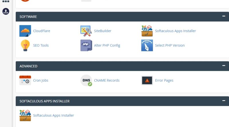Open the Error Pages warning icon

point(147,80)
